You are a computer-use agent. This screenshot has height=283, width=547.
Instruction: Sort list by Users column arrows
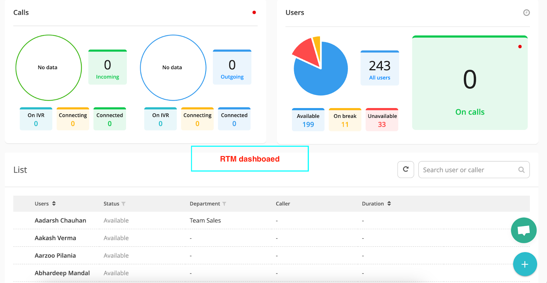[x=54, y=204]
